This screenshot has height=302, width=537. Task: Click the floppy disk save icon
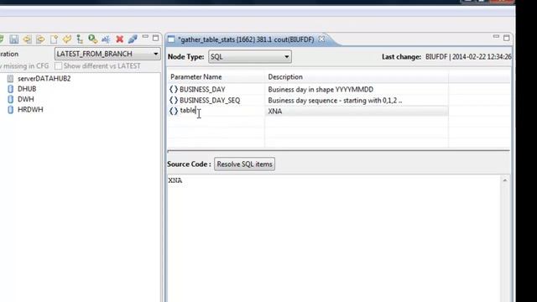pos(13,39)
